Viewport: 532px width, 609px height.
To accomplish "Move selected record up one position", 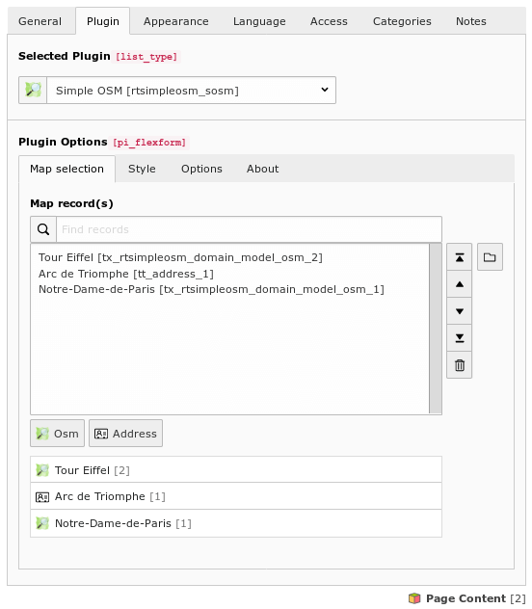I will (x=459, y=284).
